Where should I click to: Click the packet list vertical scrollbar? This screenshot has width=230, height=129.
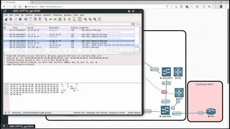click(140, 39)
